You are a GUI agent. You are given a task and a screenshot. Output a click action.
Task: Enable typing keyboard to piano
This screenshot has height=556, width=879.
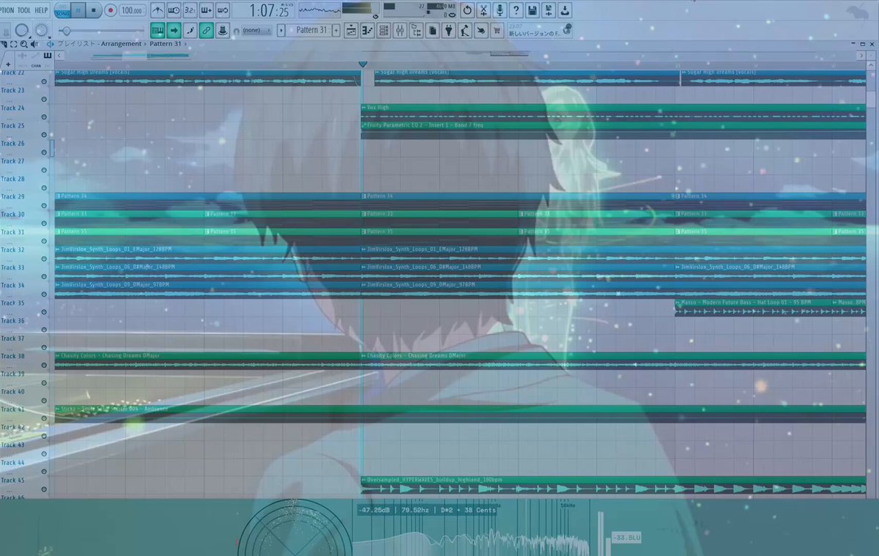[157, 30]
